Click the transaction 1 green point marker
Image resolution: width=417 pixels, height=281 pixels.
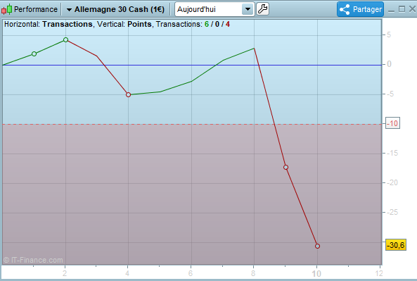(x=34, y=54)
